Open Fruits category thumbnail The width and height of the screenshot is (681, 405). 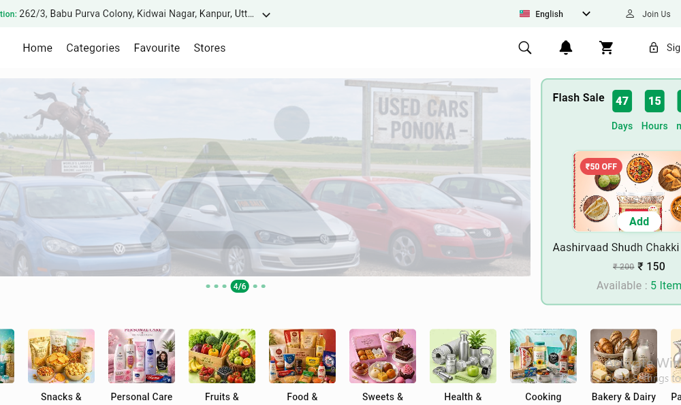(222, 356)
